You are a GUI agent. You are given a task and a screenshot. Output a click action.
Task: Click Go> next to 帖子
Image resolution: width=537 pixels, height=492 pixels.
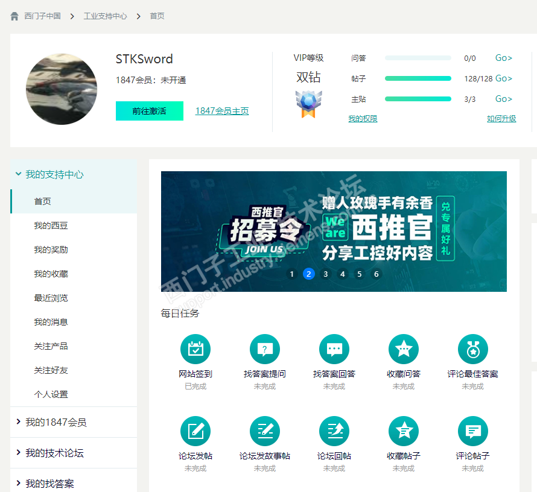[504, 78]
